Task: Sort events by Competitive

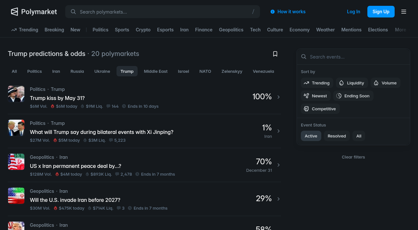Action: click(x=320, y=109)
